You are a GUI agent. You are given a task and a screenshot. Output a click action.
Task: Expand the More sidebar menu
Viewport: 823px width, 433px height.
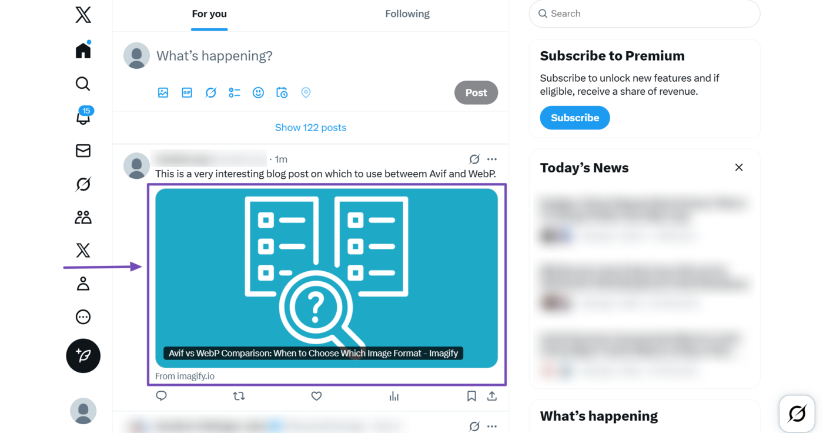tap(83, 317)
